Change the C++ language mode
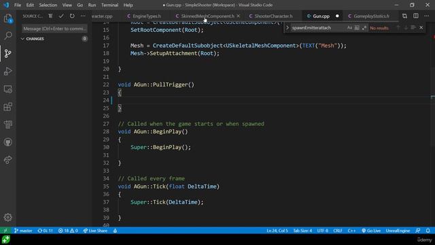The image size is (435, 245). pyautogui.click(x=351, y=231)
